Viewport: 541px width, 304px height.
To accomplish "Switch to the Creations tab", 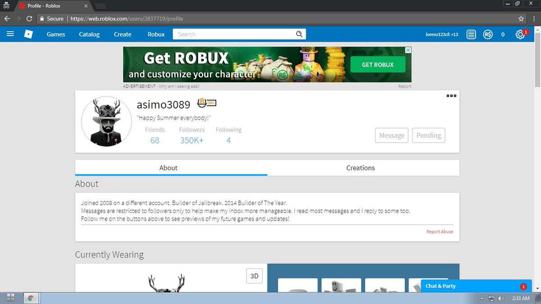I will 363,168.
